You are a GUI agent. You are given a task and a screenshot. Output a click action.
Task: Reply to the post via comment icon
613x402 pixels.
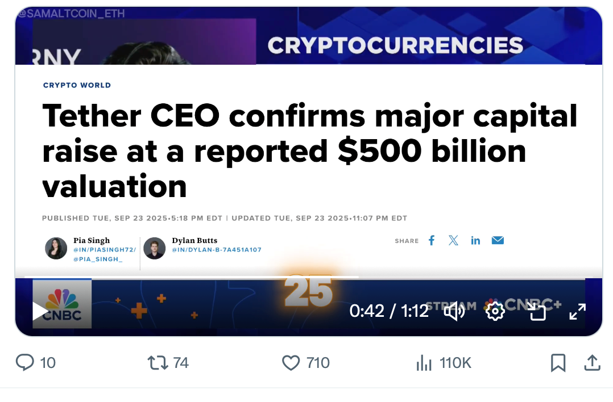(x=25, y=362)
